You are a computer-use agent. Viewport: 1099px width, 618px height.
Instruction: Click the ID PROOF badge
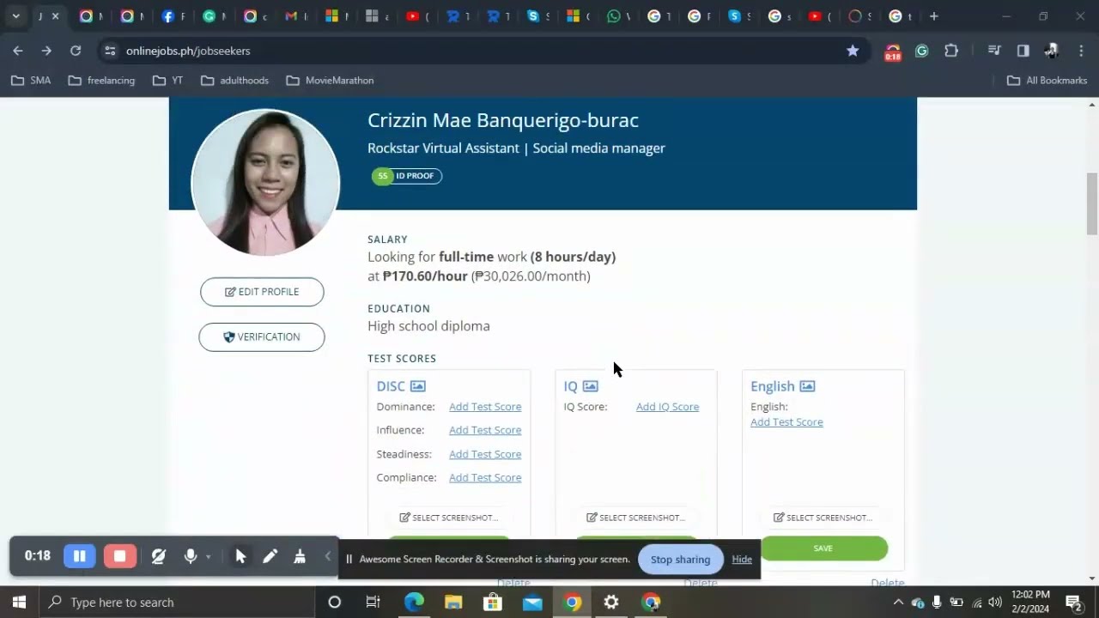(407, 176)
